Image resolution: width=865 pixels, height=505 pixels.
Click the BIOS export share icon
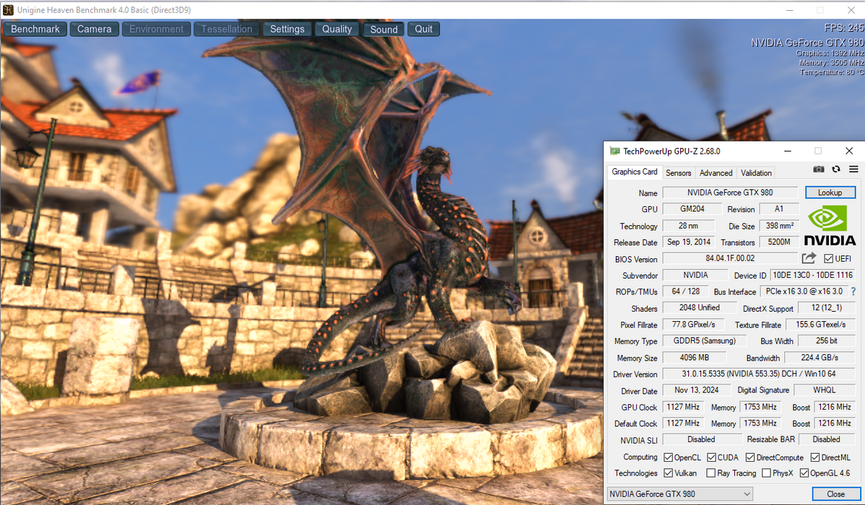(x=809, y=258)
